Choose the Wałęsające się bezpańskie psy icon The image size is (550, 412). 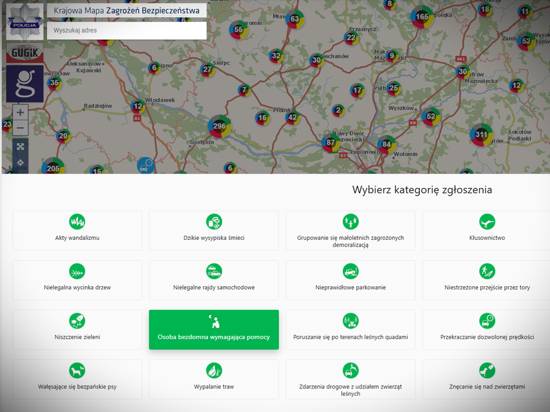tap(77, 370)
